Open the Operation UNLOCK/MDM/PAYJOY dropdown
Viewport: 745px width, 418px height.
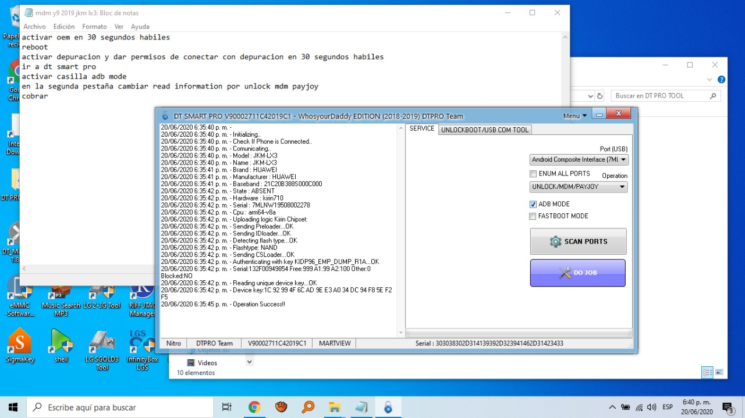(x=579, y=187)
